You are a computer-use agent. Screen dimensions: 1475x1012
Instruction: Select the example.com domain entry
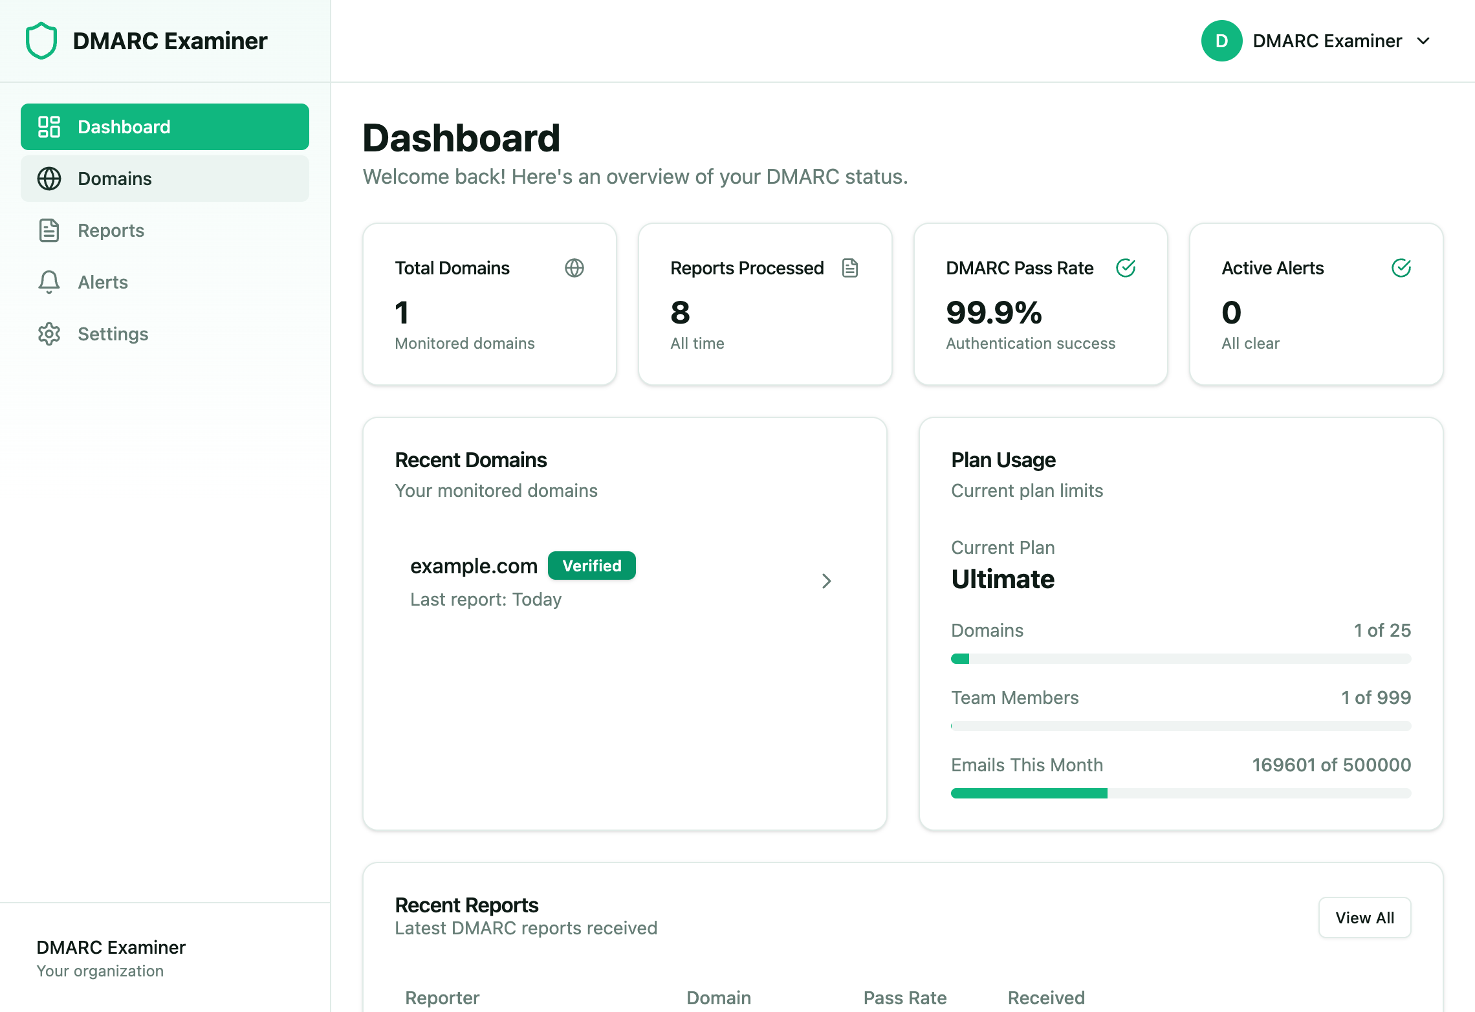tap(474, 566)
